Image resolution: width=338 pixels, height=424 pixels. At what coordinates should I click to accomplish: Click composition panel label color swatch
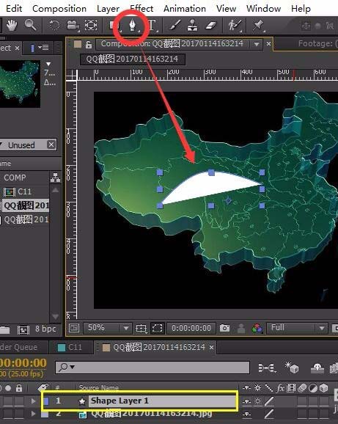(x=78, y=44)
